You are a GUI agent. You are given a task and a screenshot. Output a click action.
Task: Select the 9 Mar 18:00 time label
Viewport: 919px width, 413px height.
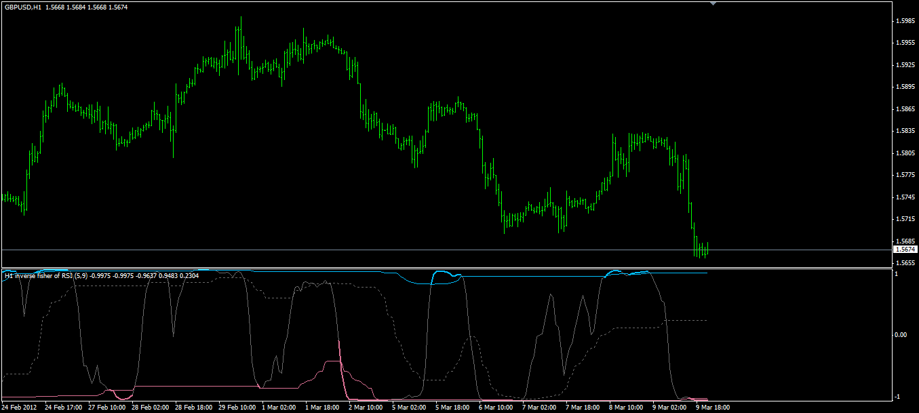point(713,408)
